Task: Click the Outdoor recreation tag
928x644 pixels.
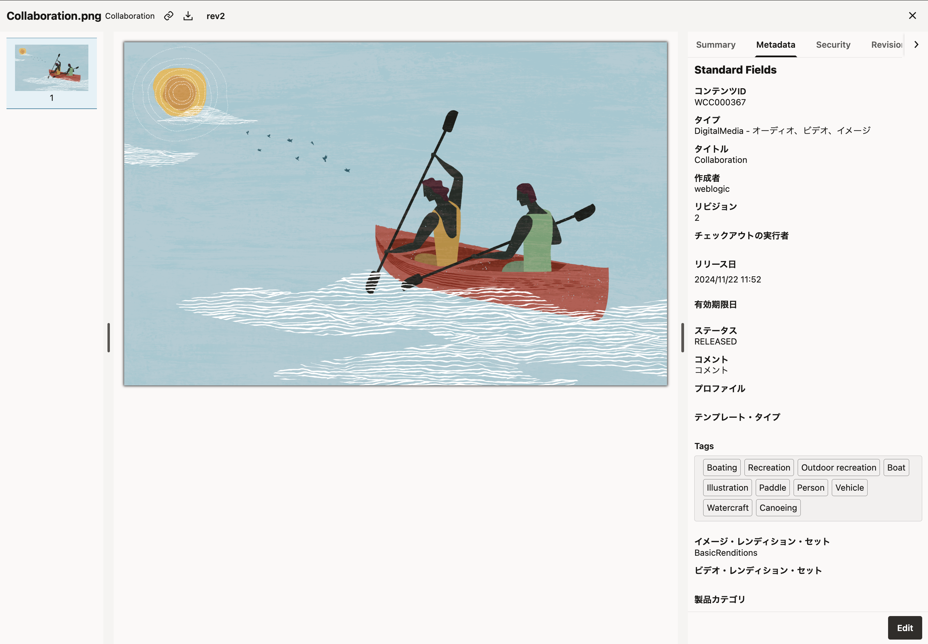Action: (838, 467)
